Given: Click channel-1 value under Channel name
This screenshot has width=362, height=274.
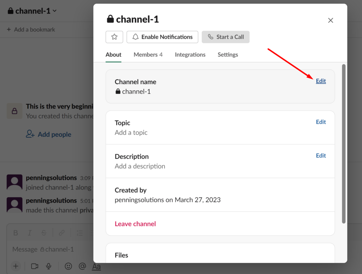Looking at the screenshot, I should [x=136, y=92].
